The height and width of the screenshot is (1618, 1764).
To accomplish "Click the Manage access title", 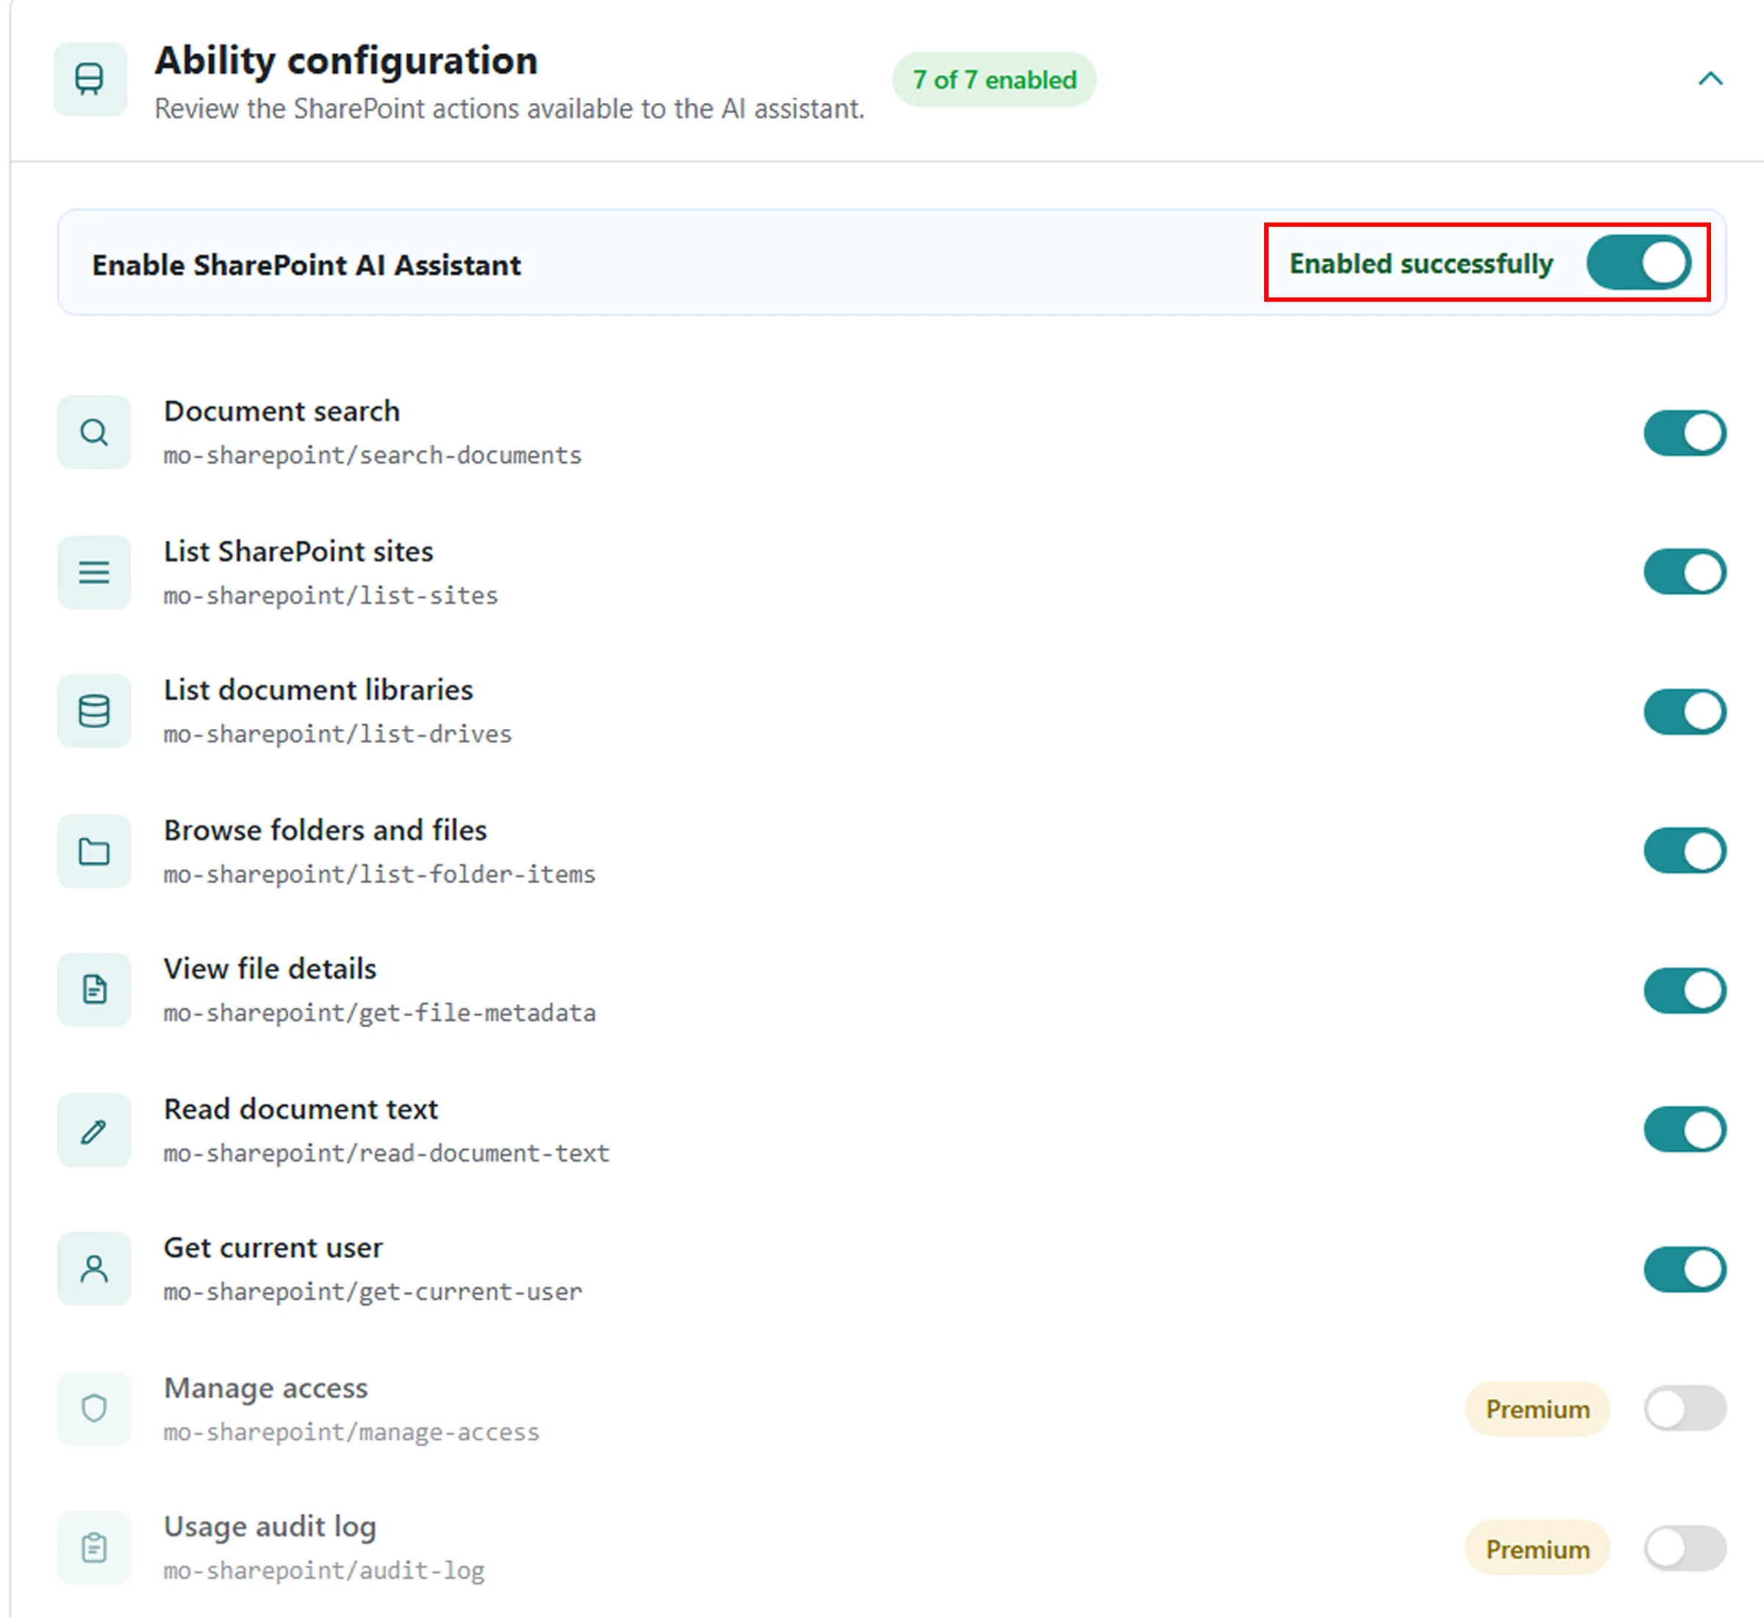I will (265, 1389).
